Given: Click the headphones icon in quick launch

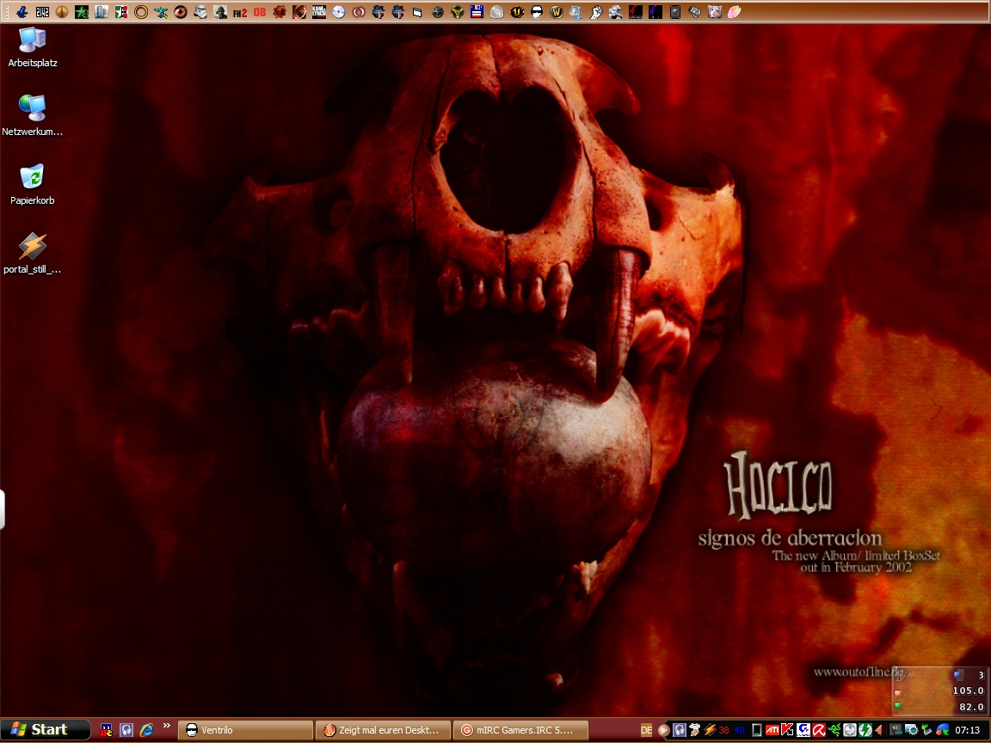Looking at the screenshot, I should tap(126, 730).
